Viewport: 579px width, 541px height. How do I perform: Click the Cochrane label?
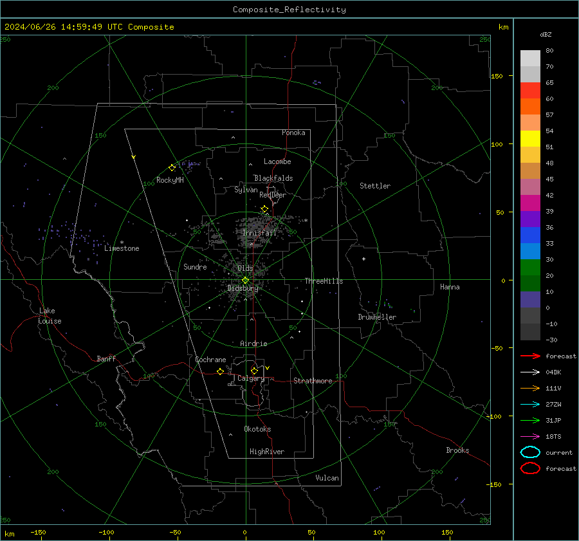coord(210,360)
